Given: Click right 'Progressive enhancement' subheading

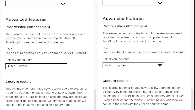Looking at the screenshot, I should pyautogui.click(x=125, y=26).
